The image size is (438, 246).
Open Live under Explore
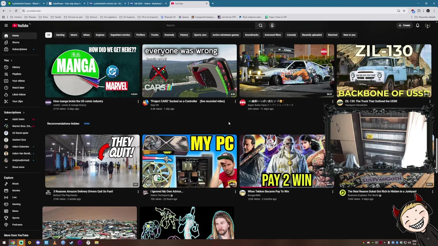point(20,197)
